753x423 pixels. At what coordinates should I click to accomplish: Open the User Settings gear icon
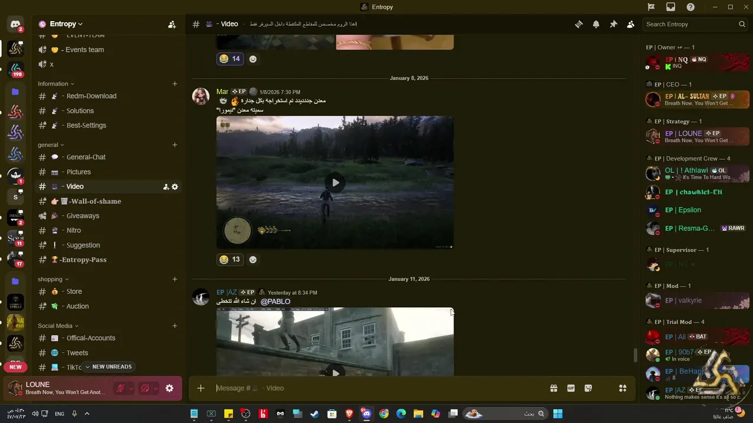pyautogui.click(x=169, y=388)
